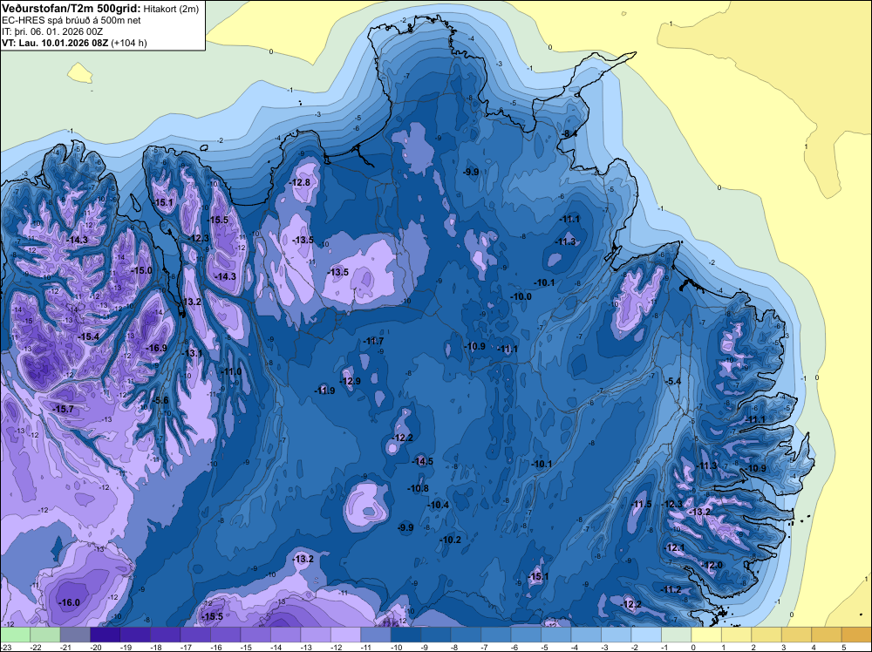Pick the pale lavender -12 legend swatch
The image size is (872, 652).
[345, 635]
